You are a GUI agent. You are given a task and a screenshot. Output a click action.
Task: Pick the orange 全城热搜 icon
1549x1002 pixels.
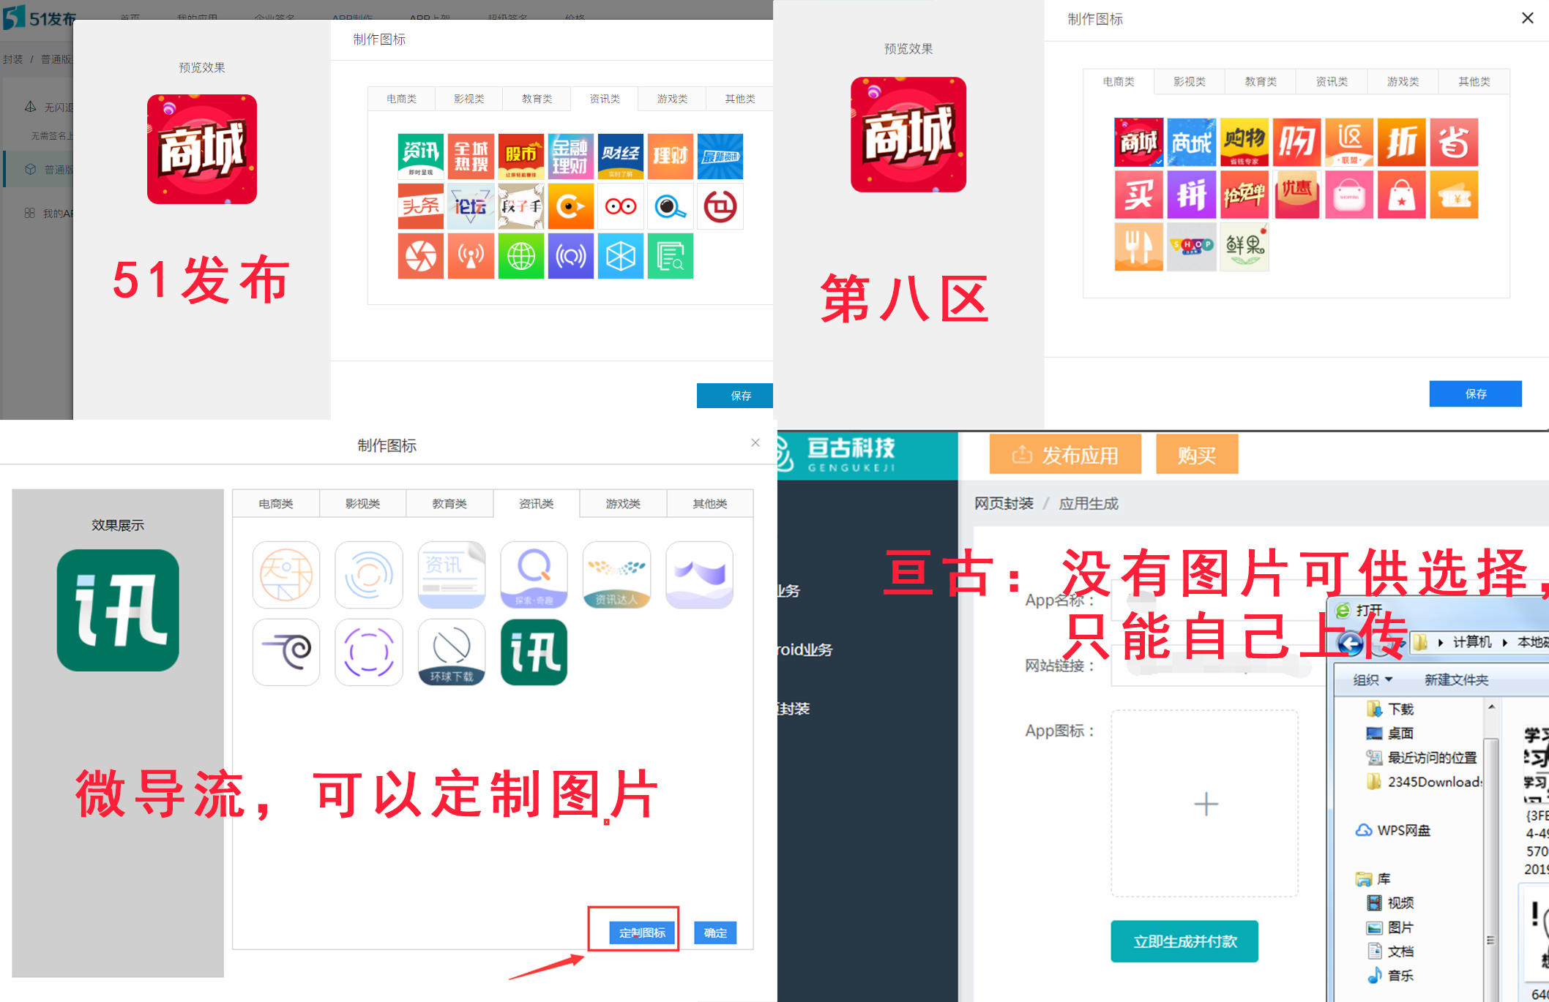click(471, 157)
